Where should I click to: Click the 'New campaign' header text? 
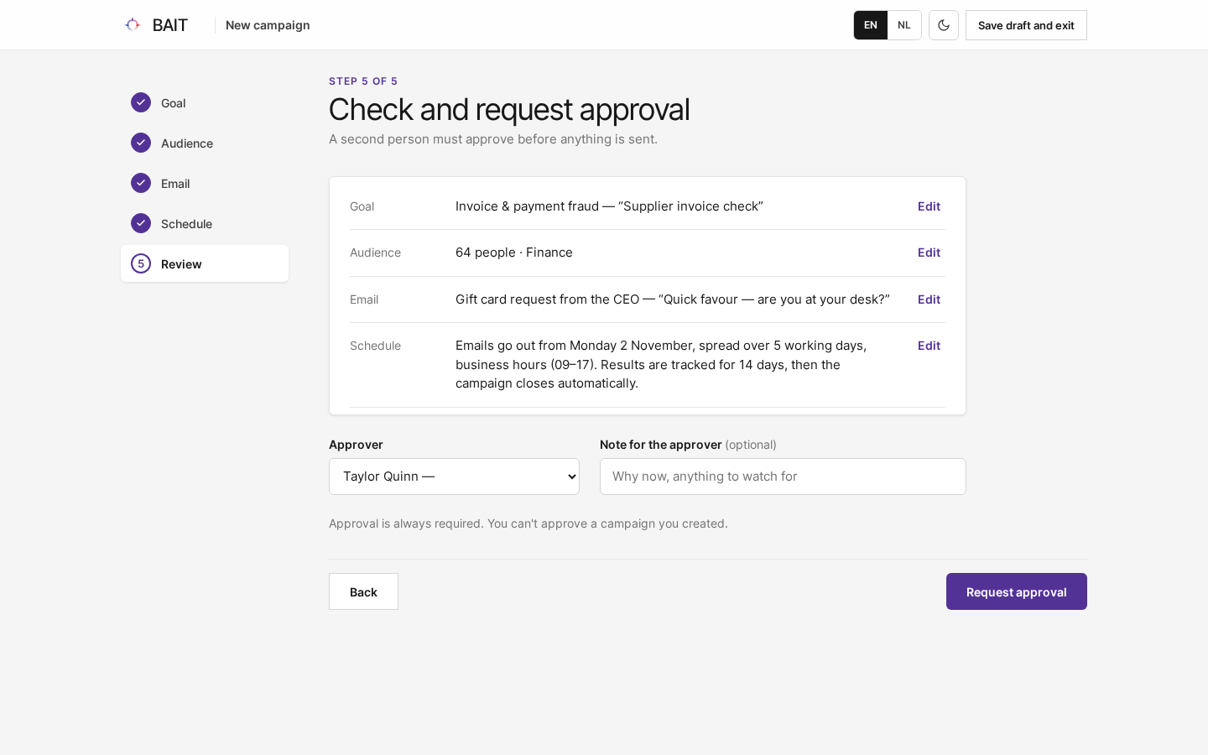(x=268, y=25)
